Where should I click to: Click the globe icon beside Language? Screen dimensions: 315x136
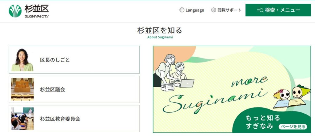(x=182, y=10)
